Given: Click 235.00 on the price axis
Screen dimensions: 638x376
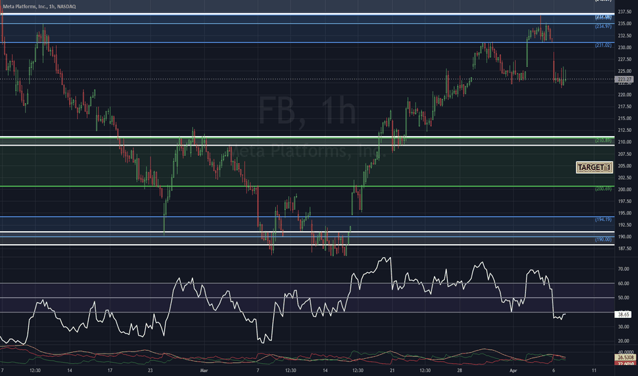Looking at the screenshot, I should tap(624, 23).
